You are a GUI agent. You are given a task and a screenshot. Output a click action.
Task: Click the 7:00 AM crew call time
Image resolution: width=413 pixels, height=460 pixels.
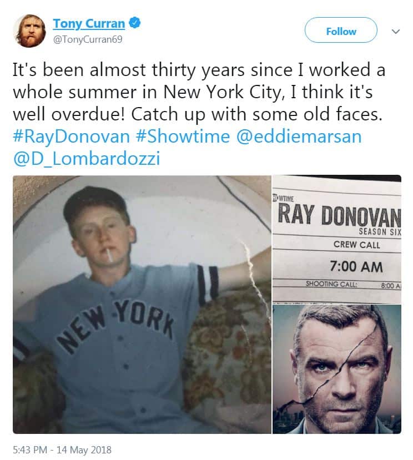pyautogui.click(x=356, y=266)
